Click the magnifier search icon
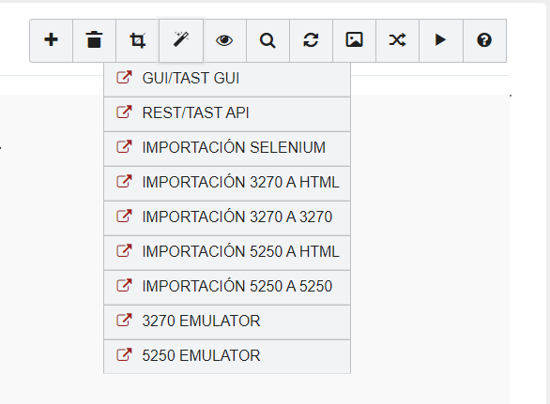Image resolution: width=550 pixels, height=404 pixels. (267, 40)
